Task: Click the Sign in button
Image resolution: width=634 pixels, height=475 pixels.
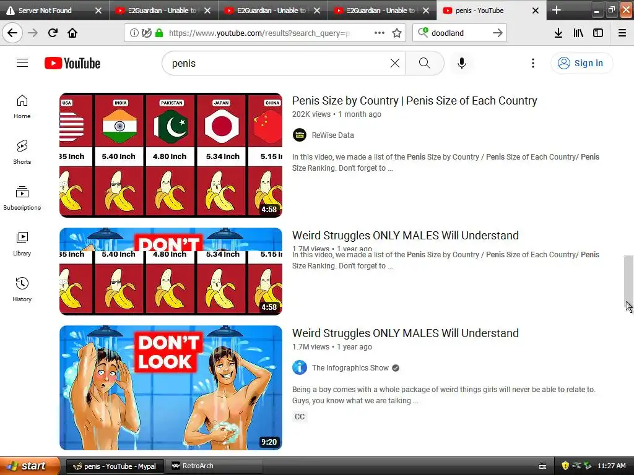Action: 581,63
